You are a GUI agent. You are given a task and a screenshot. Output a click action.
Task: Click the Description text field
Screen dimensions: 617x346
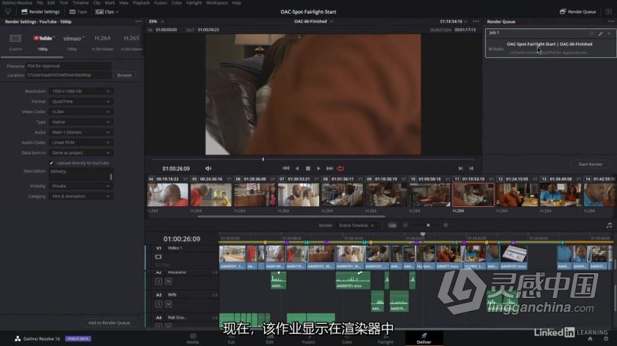pos(81,174)
